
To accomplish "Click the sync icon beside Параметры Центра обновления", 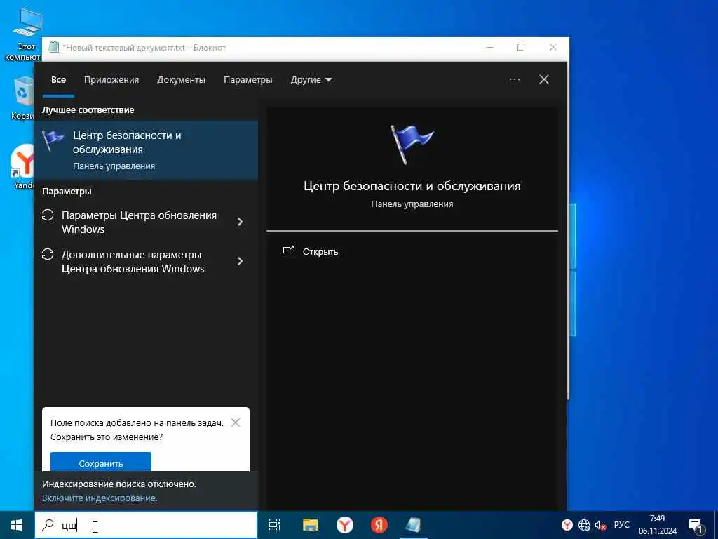I will coord(48,215).
